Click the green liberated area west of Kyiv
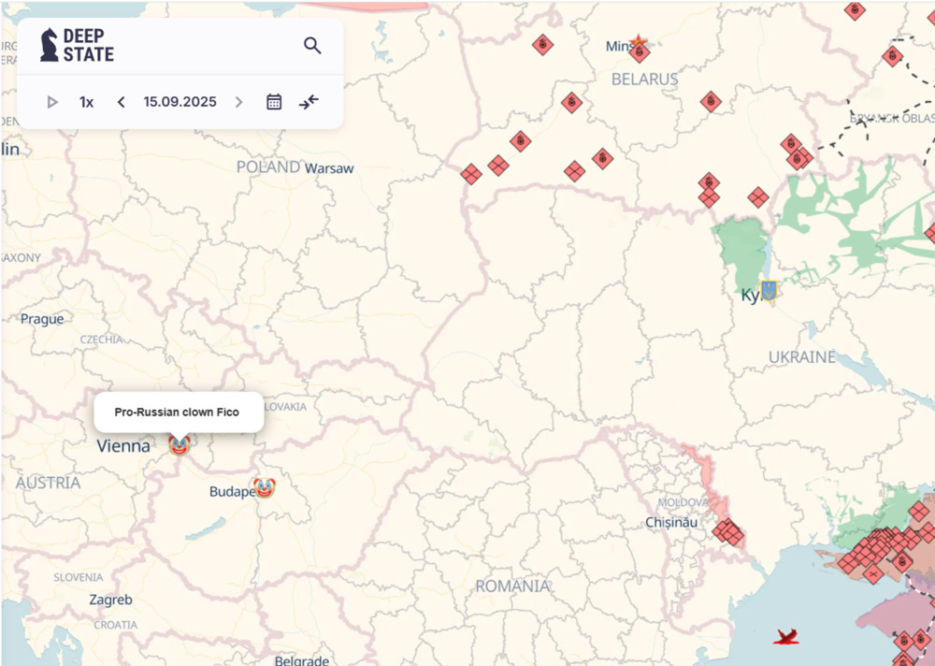The width and height of the screenshot is (935, 666). pos(743,251)
